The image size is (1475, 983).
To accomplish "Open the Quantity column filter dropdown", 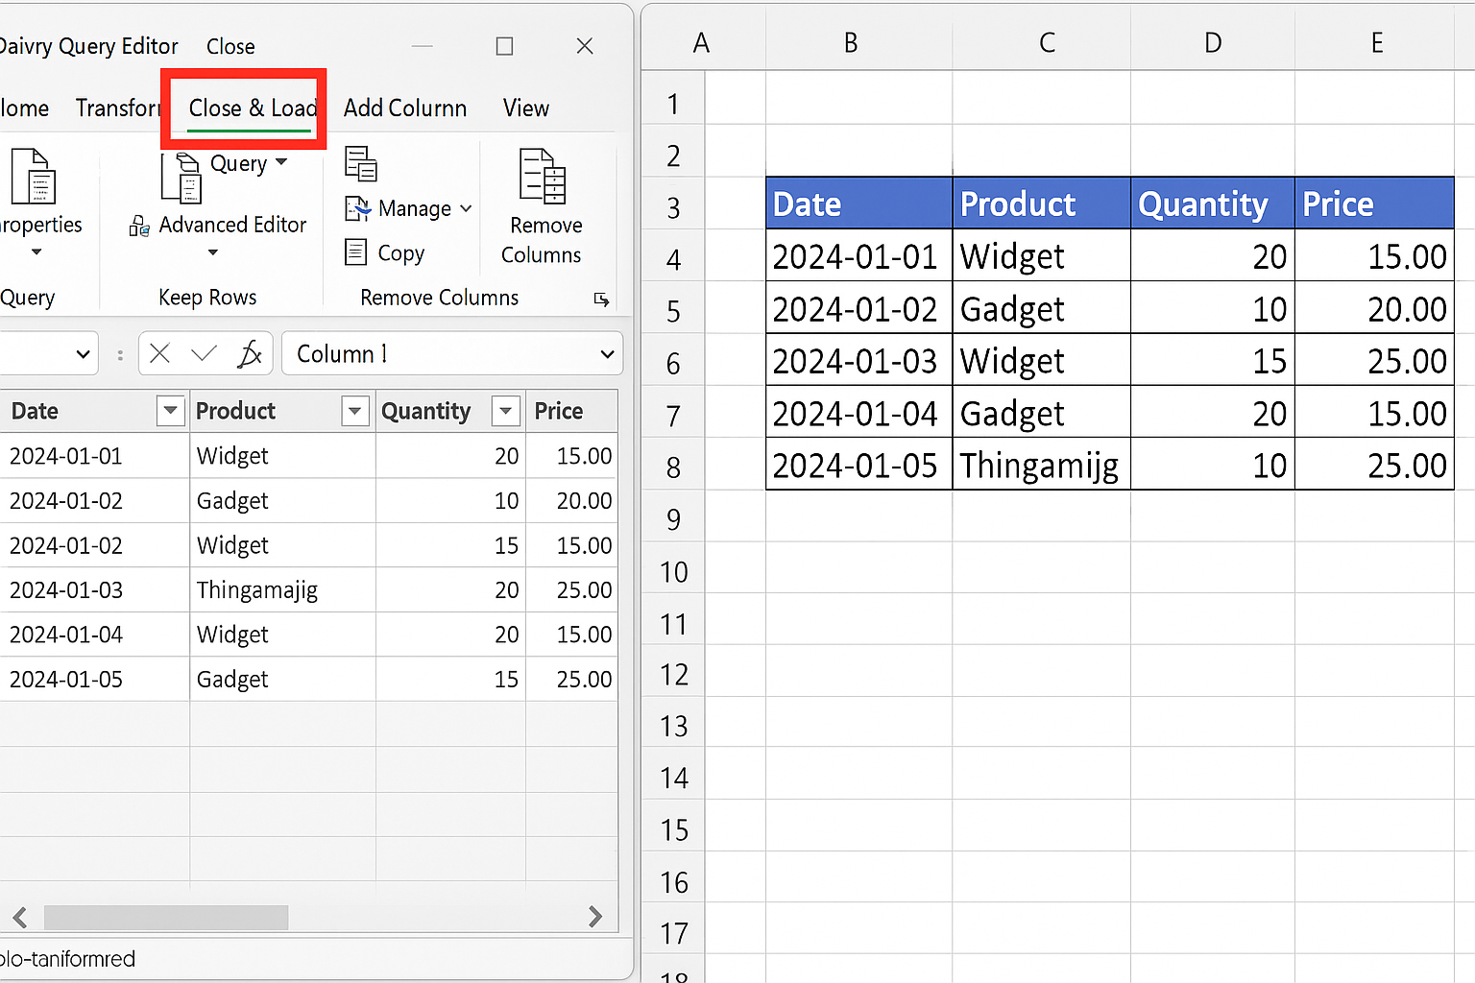I will [x=505, y=411].
